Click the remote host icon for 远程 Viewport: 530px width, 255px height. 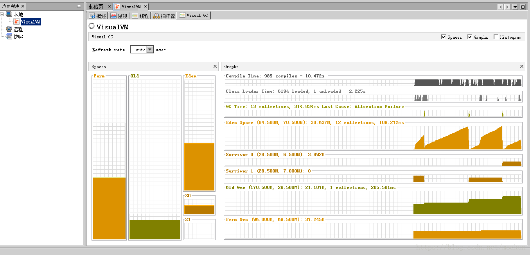click(9, 29)
